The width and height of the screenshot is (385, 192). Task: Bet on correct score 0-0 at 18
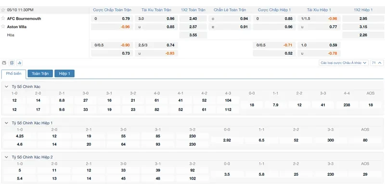tap(251, 105)
